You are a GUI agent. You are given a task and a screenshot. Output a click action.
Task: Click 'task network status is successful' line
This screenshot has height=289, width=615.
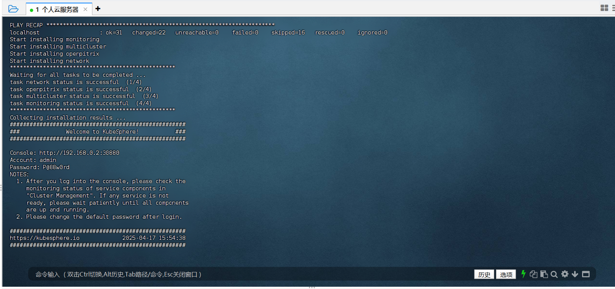(76, 82)
